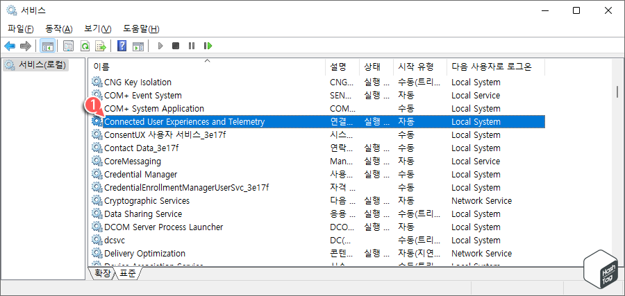Screen dimensions: 625x296
Task: Click the Start Service play icon
Action: [160, 46]
